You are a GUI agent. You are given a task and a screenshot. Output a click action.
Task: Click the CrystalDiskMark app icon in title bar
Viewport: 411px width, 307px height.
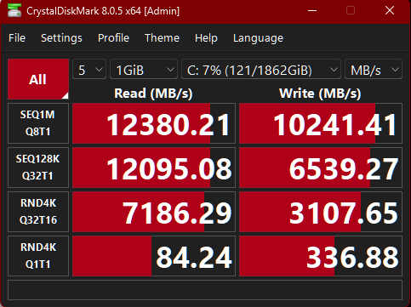click(x=14, y=10)
